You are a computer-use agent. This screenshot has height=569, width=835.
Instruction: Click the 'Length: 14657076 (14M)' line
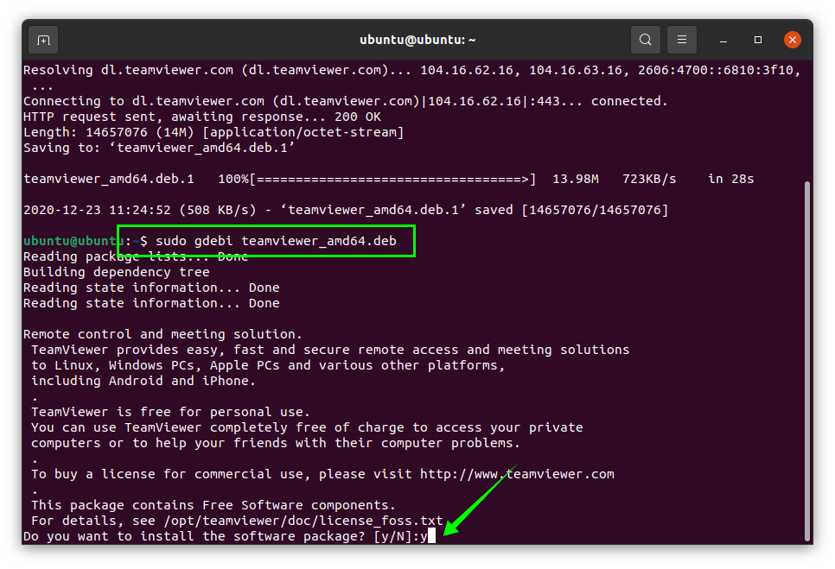[x=214, y=132]
